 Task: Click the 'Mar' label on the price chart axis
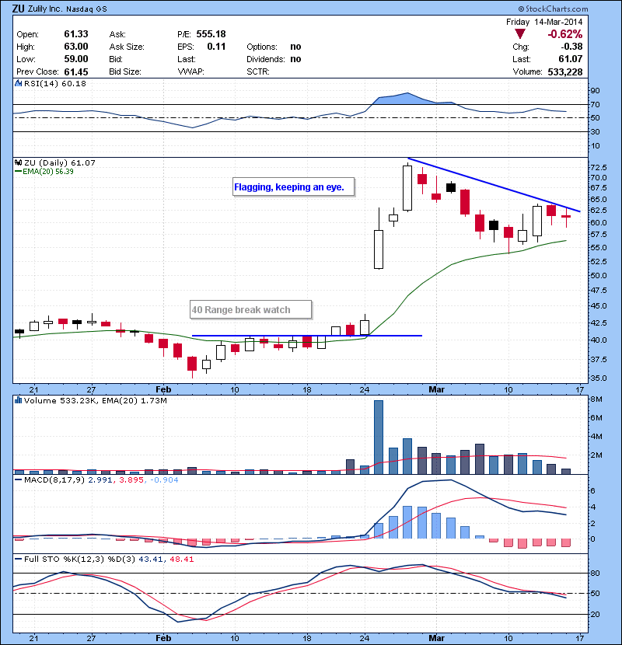(436, 389)
